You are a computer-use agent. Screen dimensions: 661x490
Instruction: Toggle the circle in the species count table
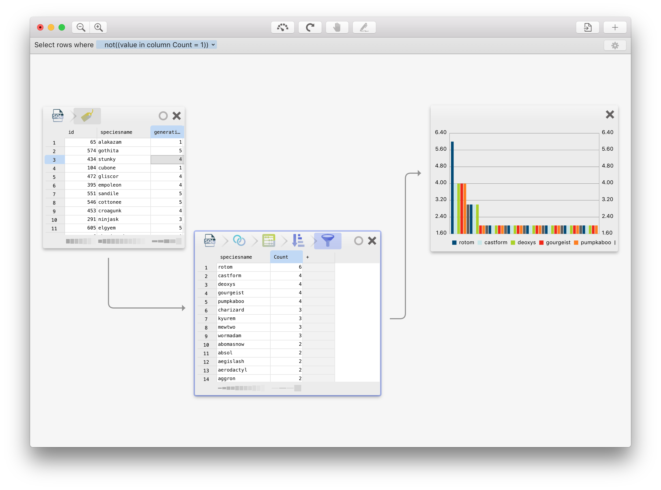[x=359, y=240]
